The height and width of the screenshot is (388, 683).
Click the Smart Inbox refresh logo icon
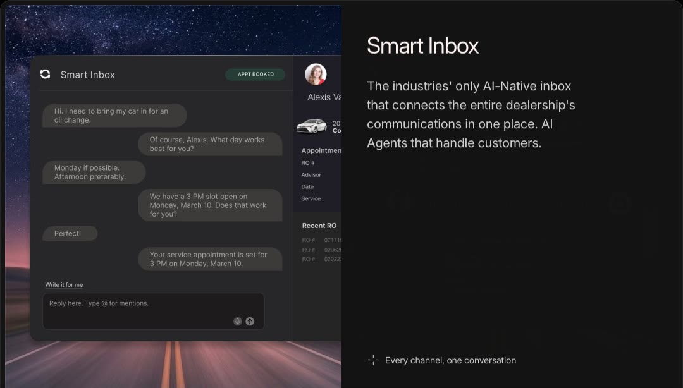coord(46,75)
